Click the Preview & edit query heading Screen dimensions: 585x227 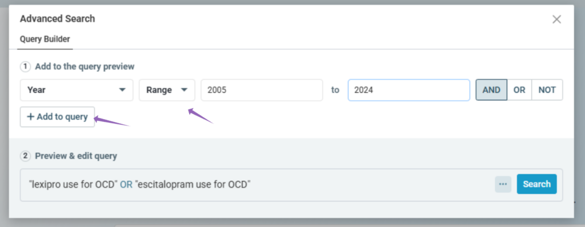click(76, 156)
